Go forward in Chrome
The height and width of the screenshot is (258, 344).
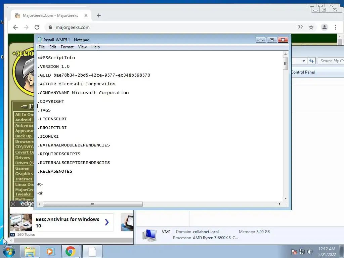tap(26, 27)
